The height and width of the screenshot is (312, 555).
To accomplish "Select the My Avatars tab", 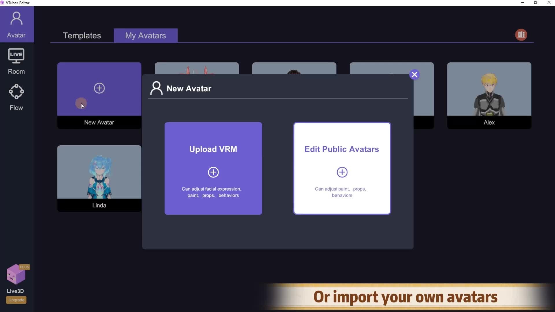I will tap(145, 36).
